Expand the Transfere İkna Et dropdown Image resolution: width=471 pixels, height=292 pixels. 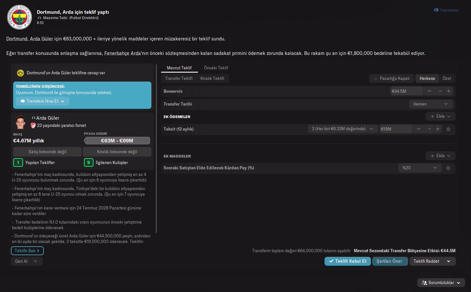[x=42, y=101]
